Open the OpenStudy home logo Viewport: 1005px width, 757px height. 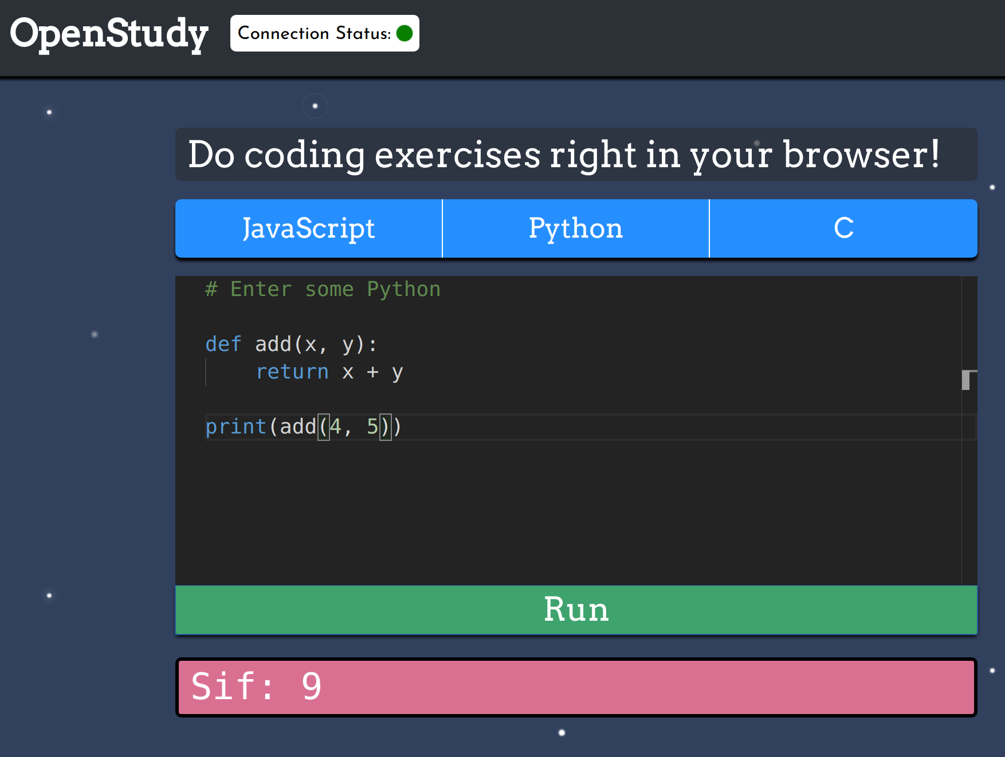(x=109, y=34)
